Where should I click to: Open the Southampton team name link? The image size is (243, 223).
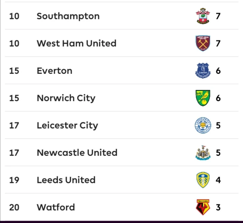pyautogui.click(x=68, y=16)
